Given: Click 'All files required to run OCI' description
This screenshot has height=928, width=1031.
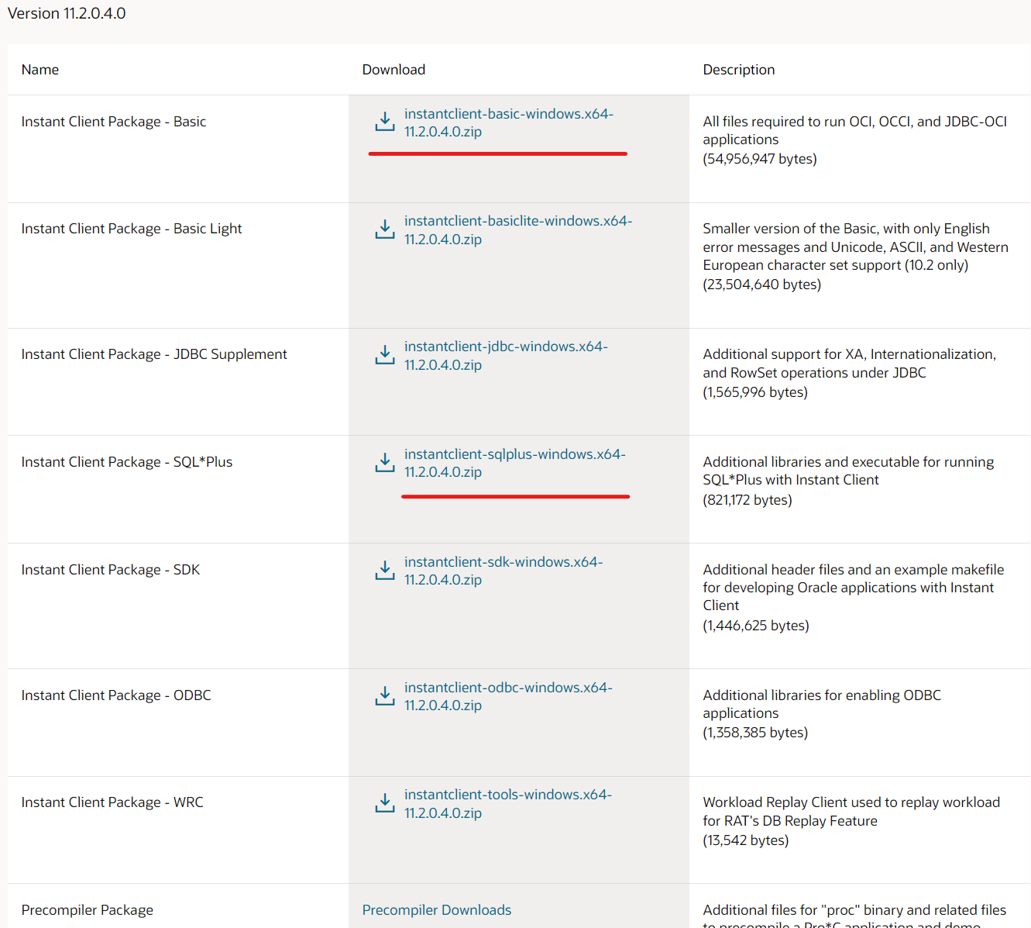Looking at the screenshot, I should [x=855, y=130].
